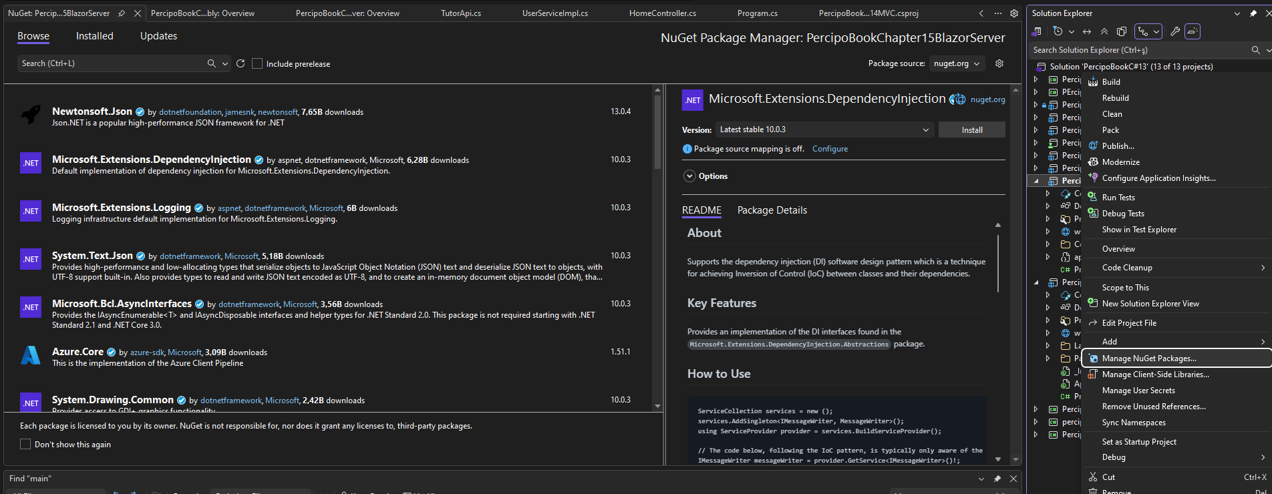This screenshot has width=1272, height=494.
Task: Open the HomeController.cs document tab
Action: [663, 13]
